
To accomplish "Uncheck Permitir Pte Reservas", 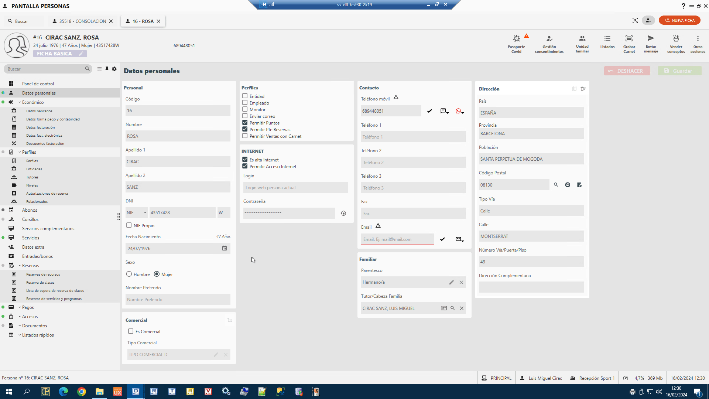I will [x=245, y=129].
